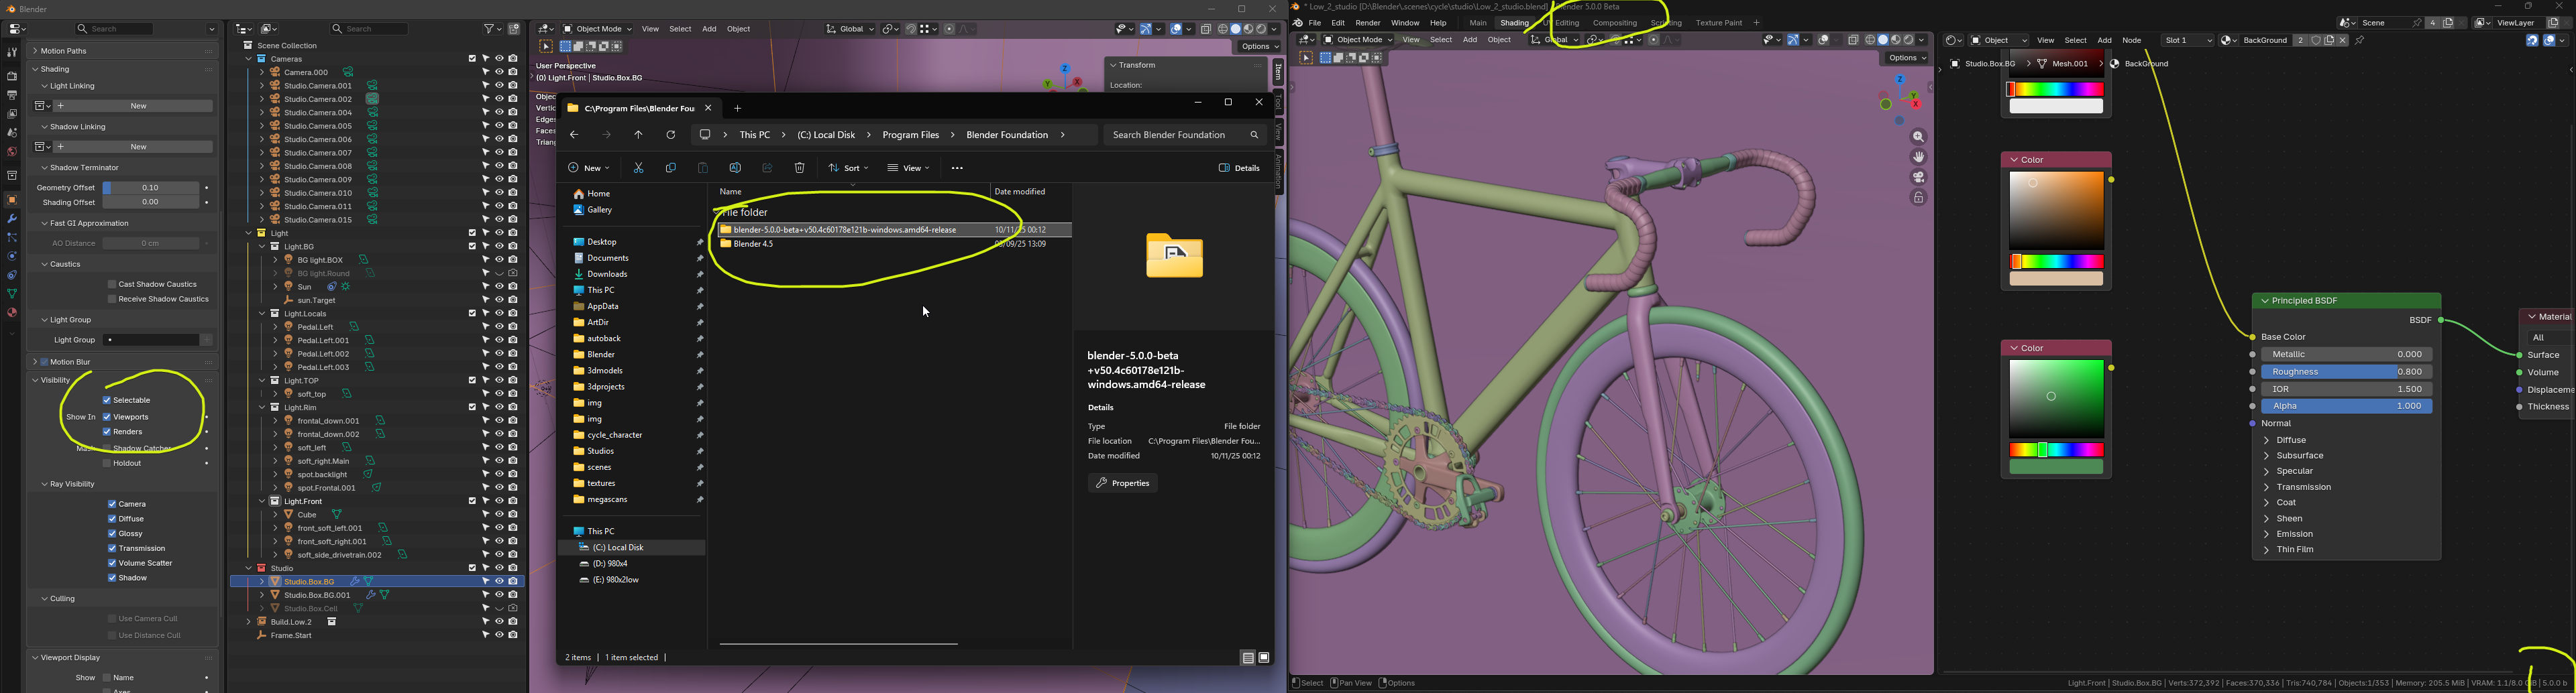
Task: Switch File Explorer to large thumbnails view icon
Action: click(1264, 658)
